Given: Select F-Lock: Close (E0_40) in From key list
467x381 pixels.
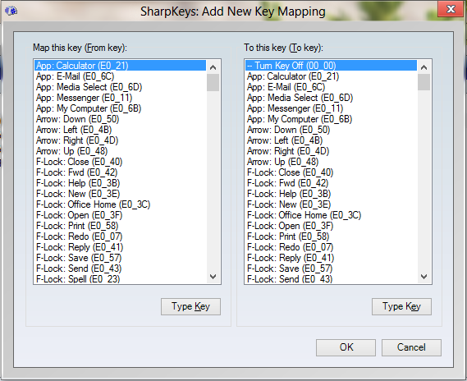Looking at the screenshot, I should click(121, 162).
